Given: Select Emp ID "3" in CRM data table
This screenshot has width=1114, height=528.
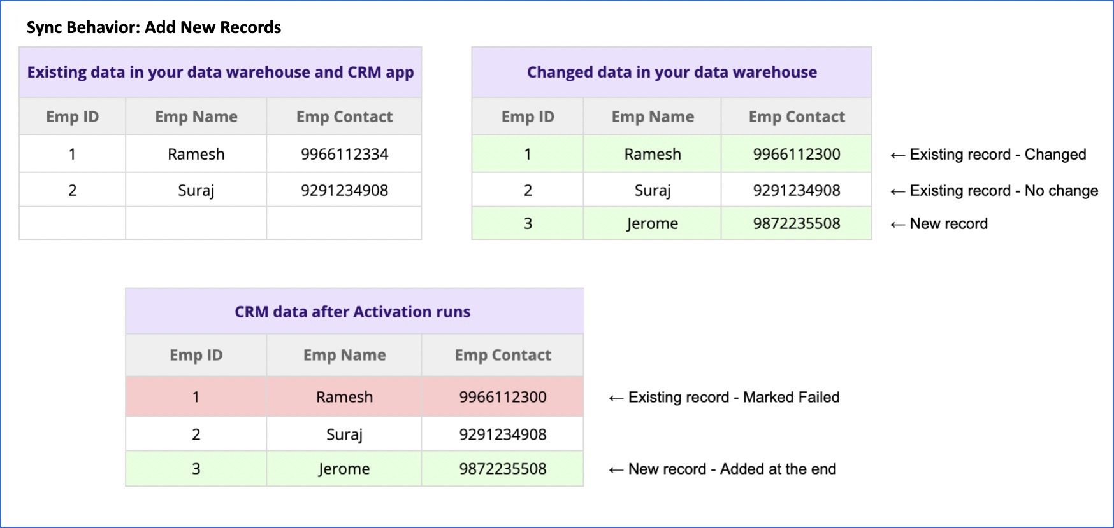Looking at the screenshot, I should pyautogui.click(x=196, y=469).
